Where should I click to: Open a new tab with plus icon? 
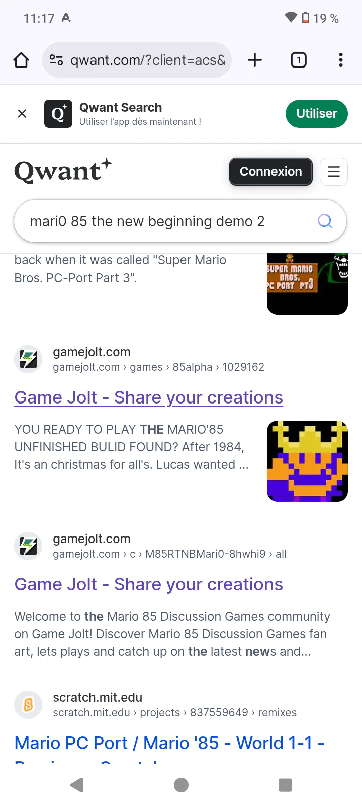255,60
